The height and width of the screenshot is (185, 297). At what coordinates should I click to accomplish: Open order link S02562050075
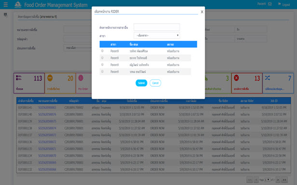47,121
